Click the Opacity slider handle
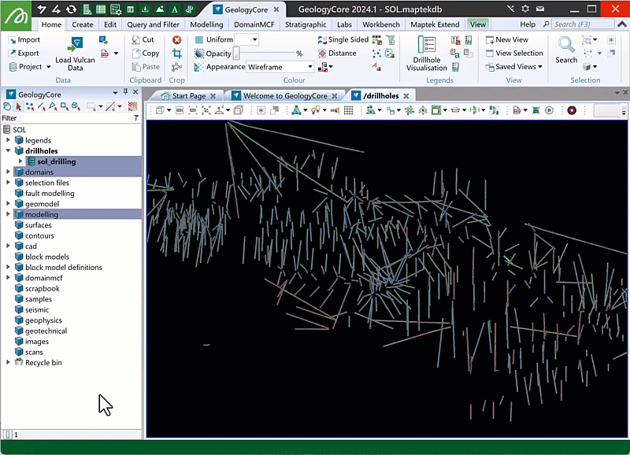This screenshot has width=630, height=455. point(235,54)
